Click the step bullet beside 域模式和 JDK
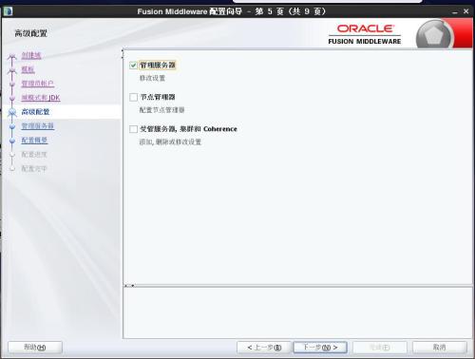 12,99
